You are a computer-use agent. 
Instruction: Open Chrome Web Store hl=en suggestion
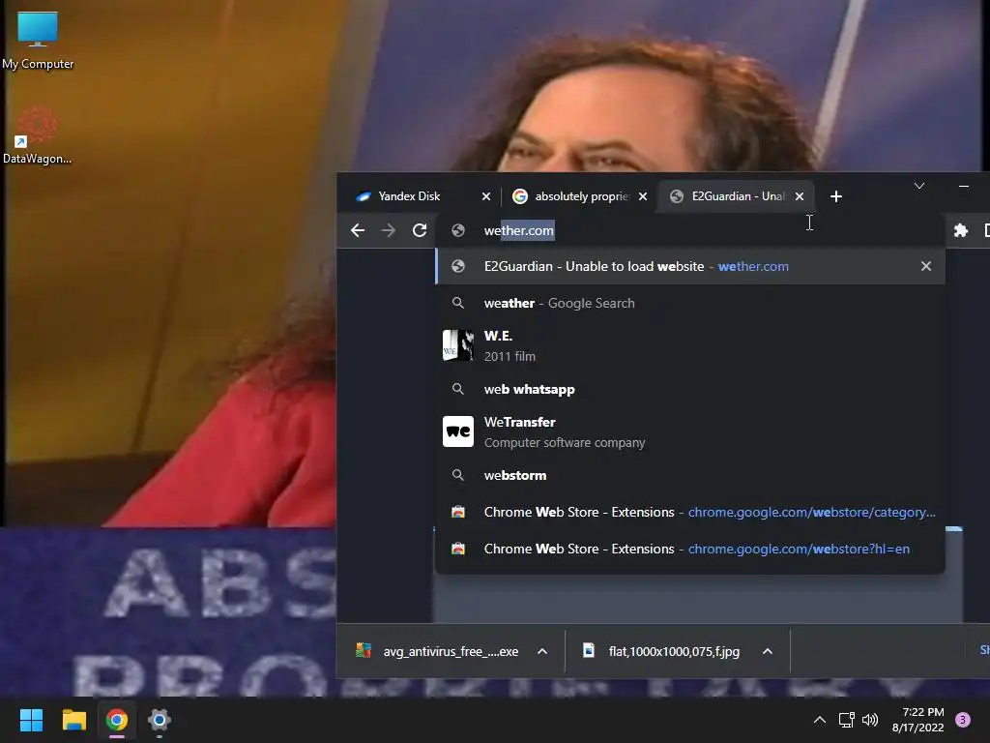pyautogui.click(x=690, y=549)
